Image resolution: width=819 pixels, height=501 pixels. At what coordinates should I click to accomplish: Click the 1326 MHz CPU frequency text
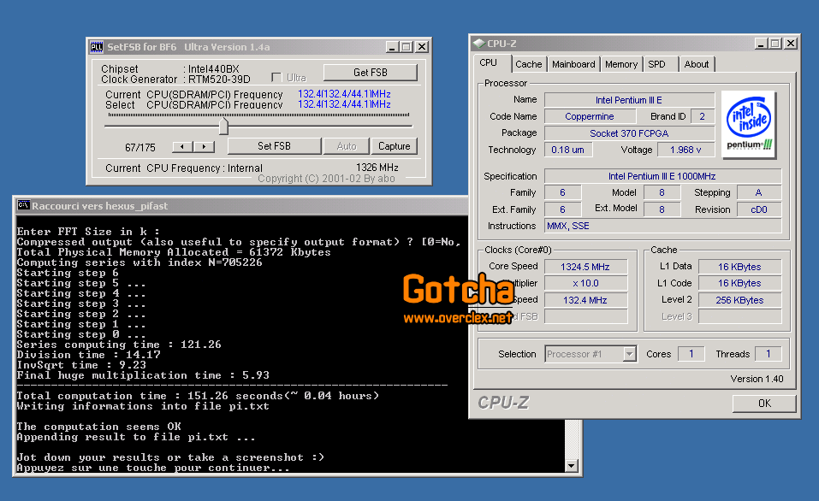(377, 168)
